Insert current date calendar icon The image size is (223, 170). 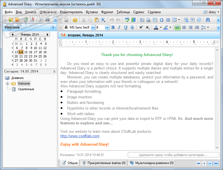tap(192, 20)
